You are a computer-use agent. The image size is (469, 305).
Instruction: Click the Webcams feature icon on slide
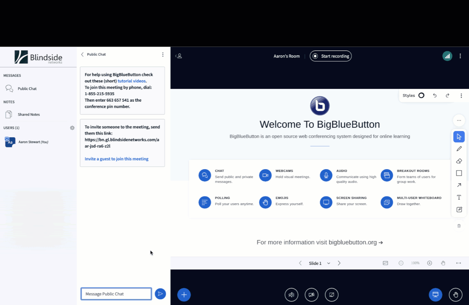coord(265,175)
